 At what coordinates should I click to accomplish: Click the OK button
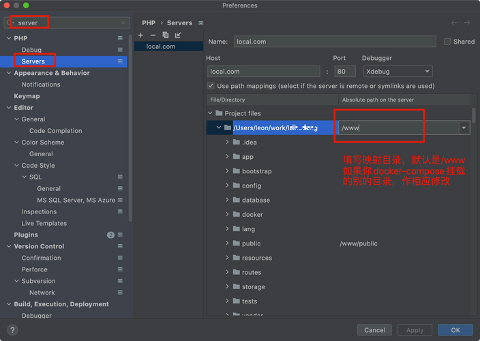455,330
